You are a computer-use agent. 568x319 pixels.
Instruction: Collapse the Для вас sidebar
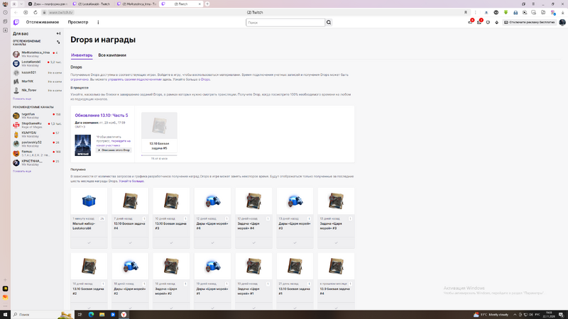click(x=58, y=33)
